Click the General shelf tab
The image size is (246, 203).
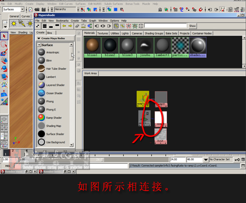(14, 16)
